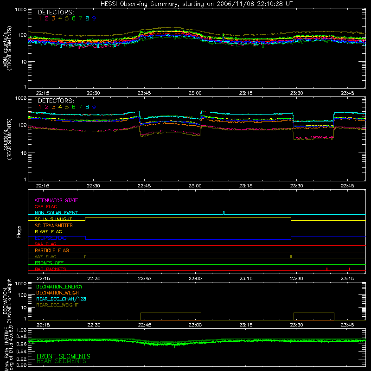Screen dimensions: 371x371
Task: Click the 0.92 value on the livetime axis
Action: pyautogui.click(x=21, y=359)
